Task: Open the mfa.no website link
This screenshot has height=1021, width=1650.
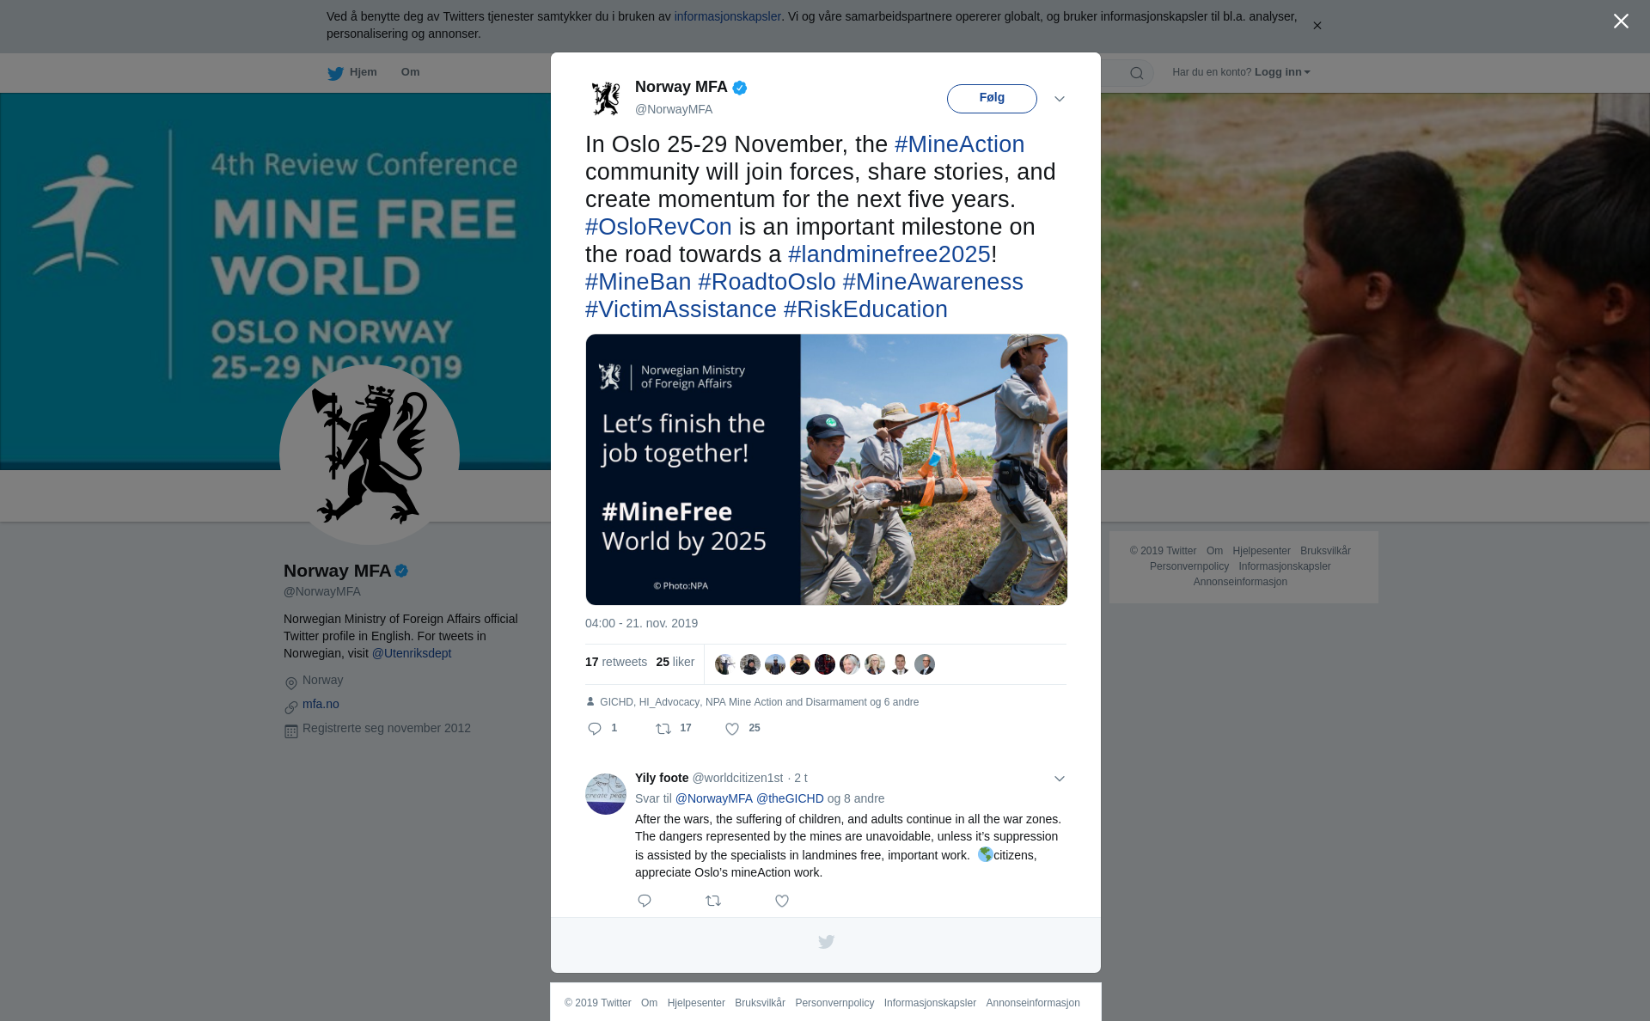Action: (x=321, y=704)
